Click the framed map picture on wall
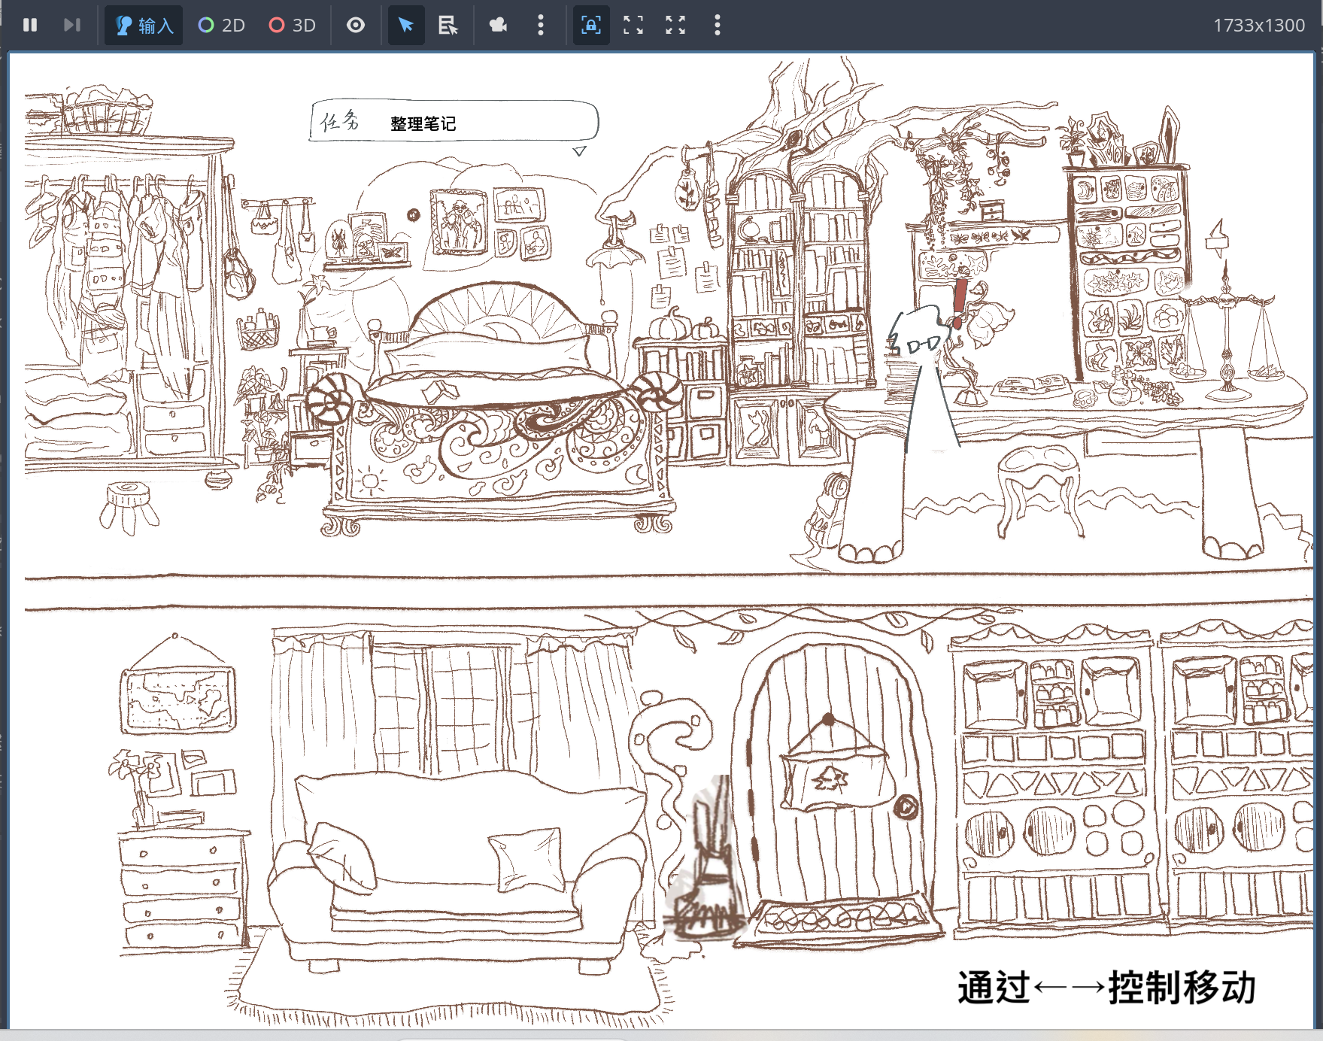 point(178,699)
